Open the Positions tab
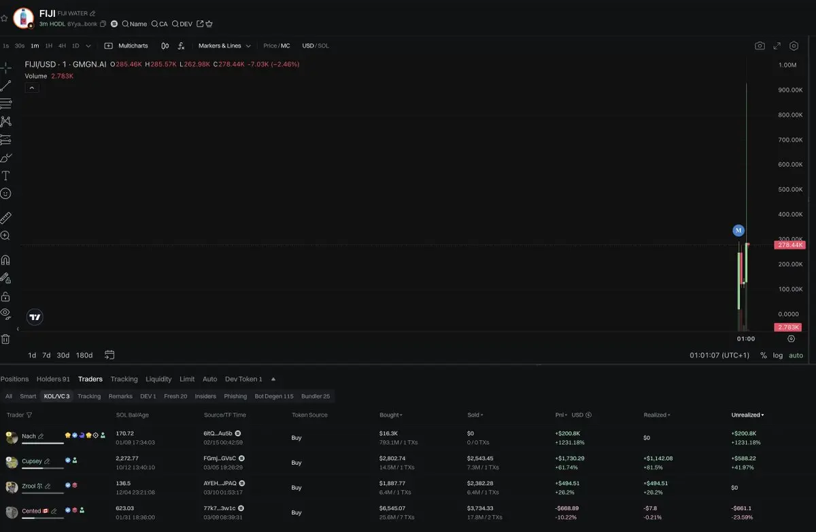The height and width of the screenshot is (532, 816). 14,379
